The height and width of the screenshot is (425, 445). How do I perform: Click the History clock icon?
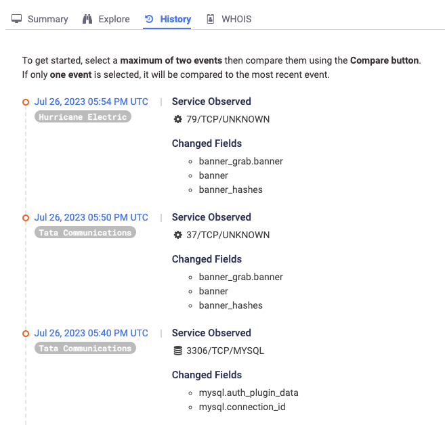[149, 19]
